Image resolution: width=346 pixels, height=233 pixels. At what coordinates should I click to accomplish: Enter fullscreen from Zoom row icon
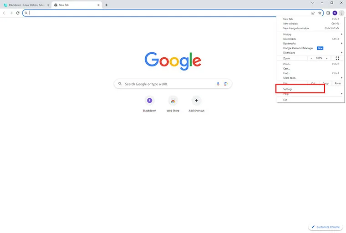click(x=337, y=58)
